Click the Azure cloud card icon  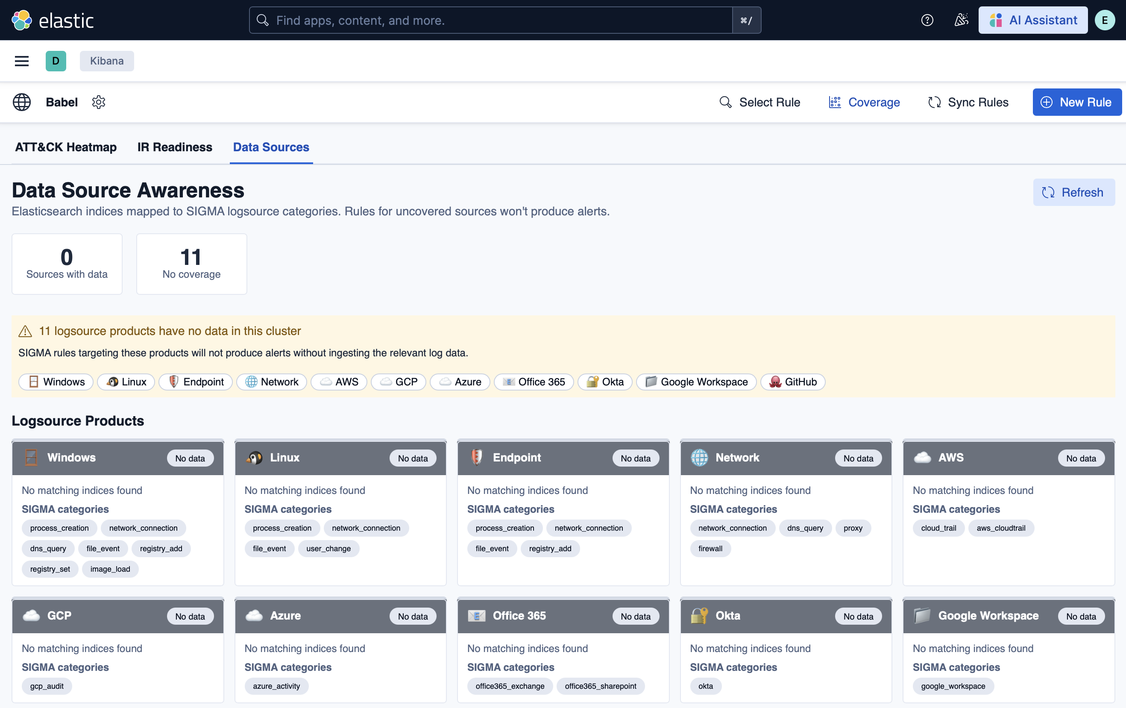click(x=255, y=615)
